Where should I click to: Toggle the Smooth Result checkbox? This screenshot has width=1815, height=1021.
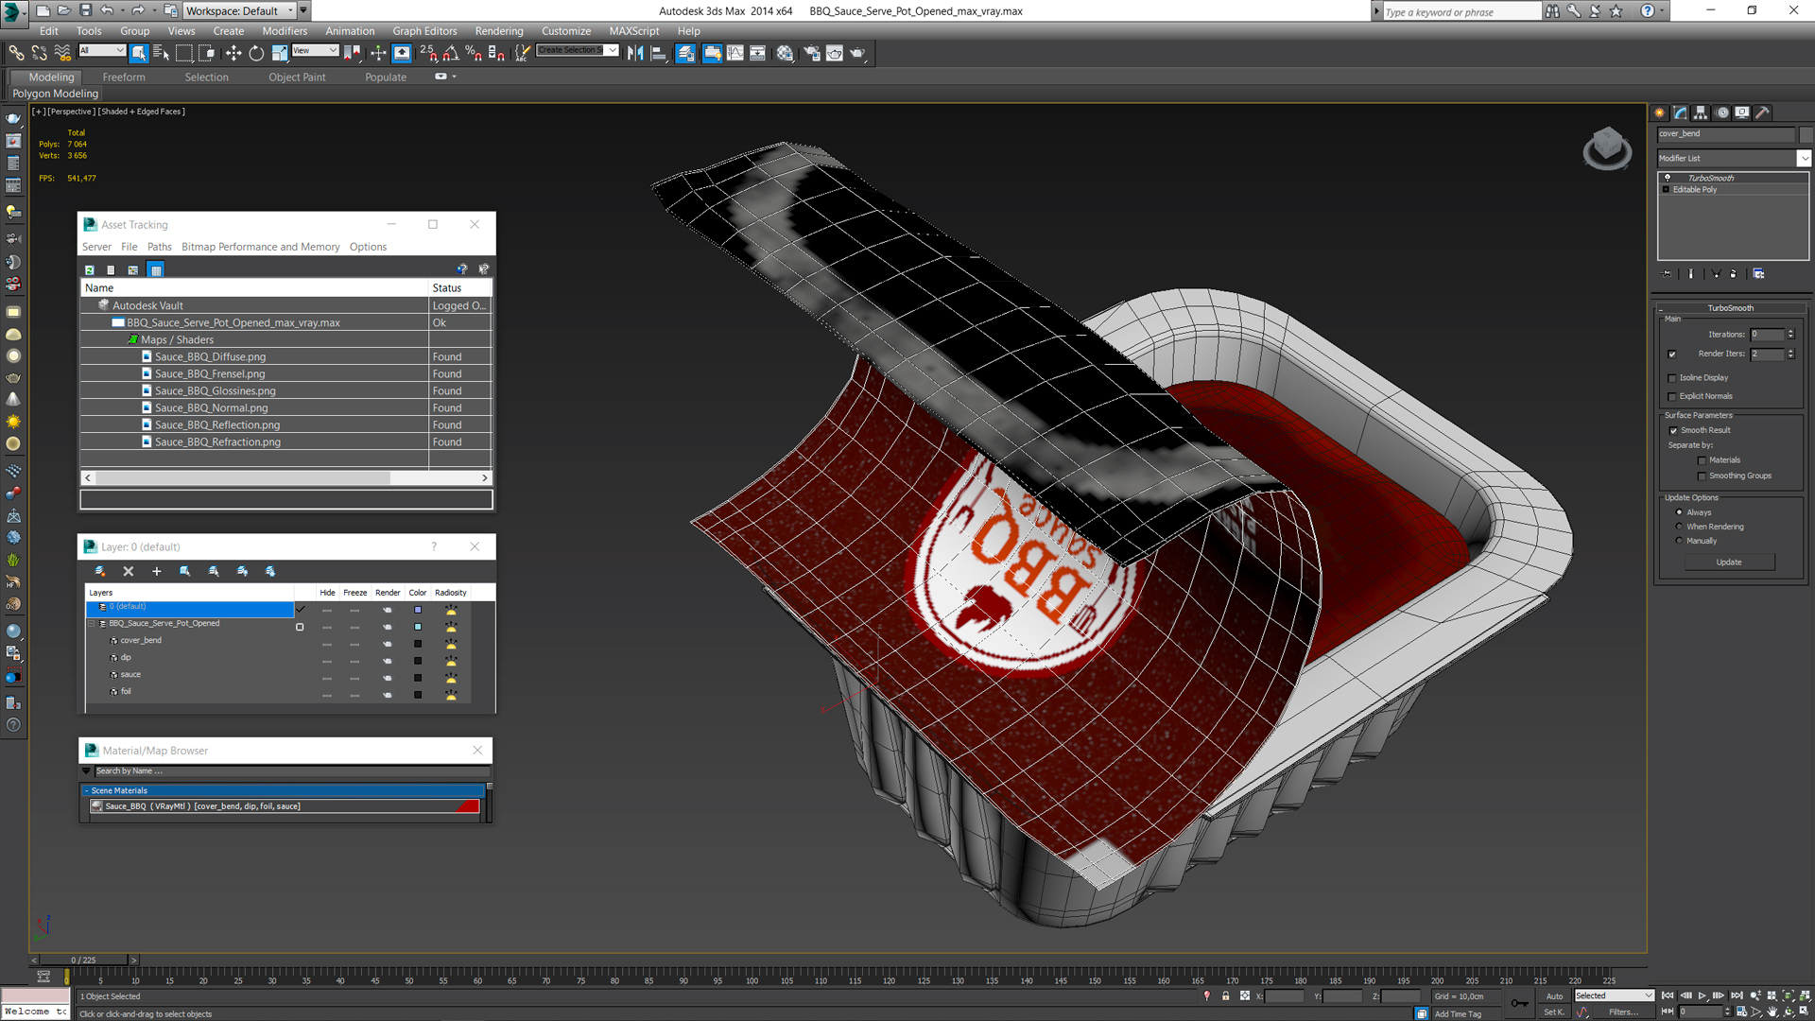(x=1673, y=431)
